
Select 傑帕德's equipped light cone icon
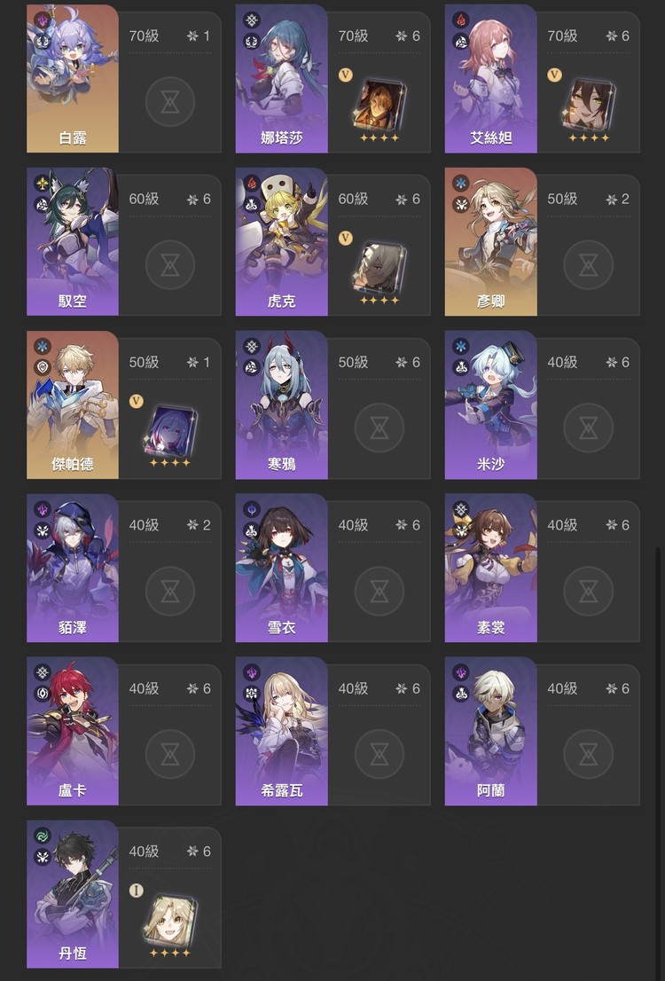click(x=170, y=431)
